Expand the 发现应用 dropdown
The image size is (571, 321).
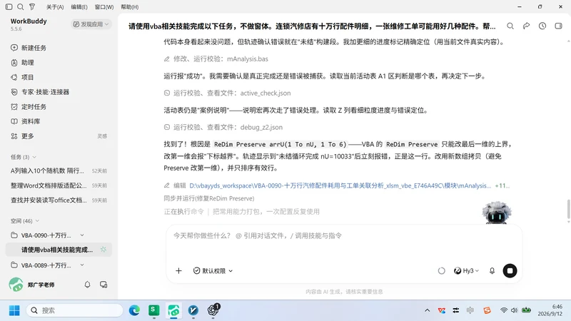91,24
